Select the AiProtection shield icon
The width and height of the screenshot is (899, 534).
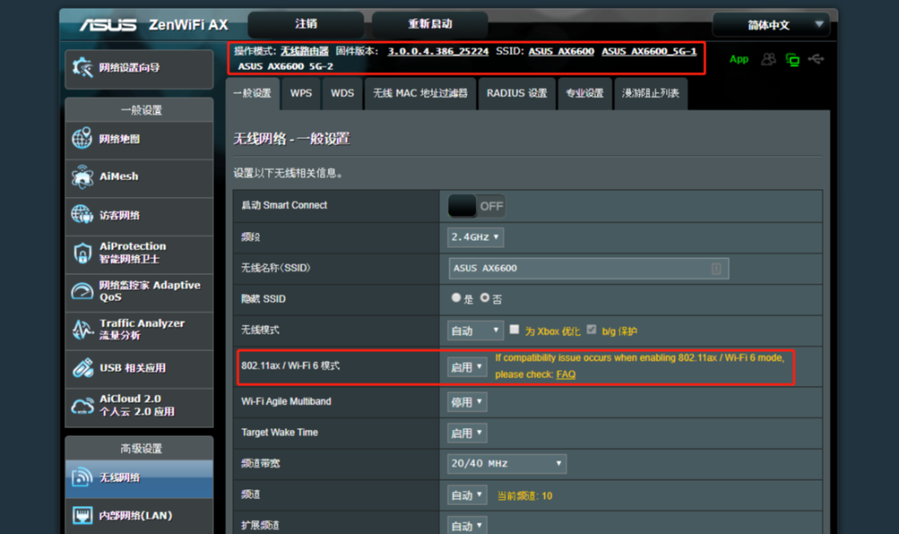(82, 253)
